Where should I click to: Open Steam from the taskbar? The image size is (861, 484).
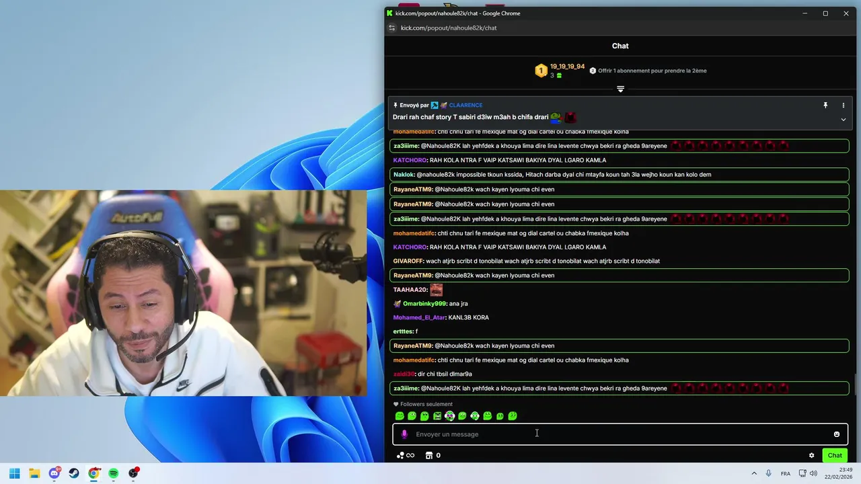coord(74,473)
